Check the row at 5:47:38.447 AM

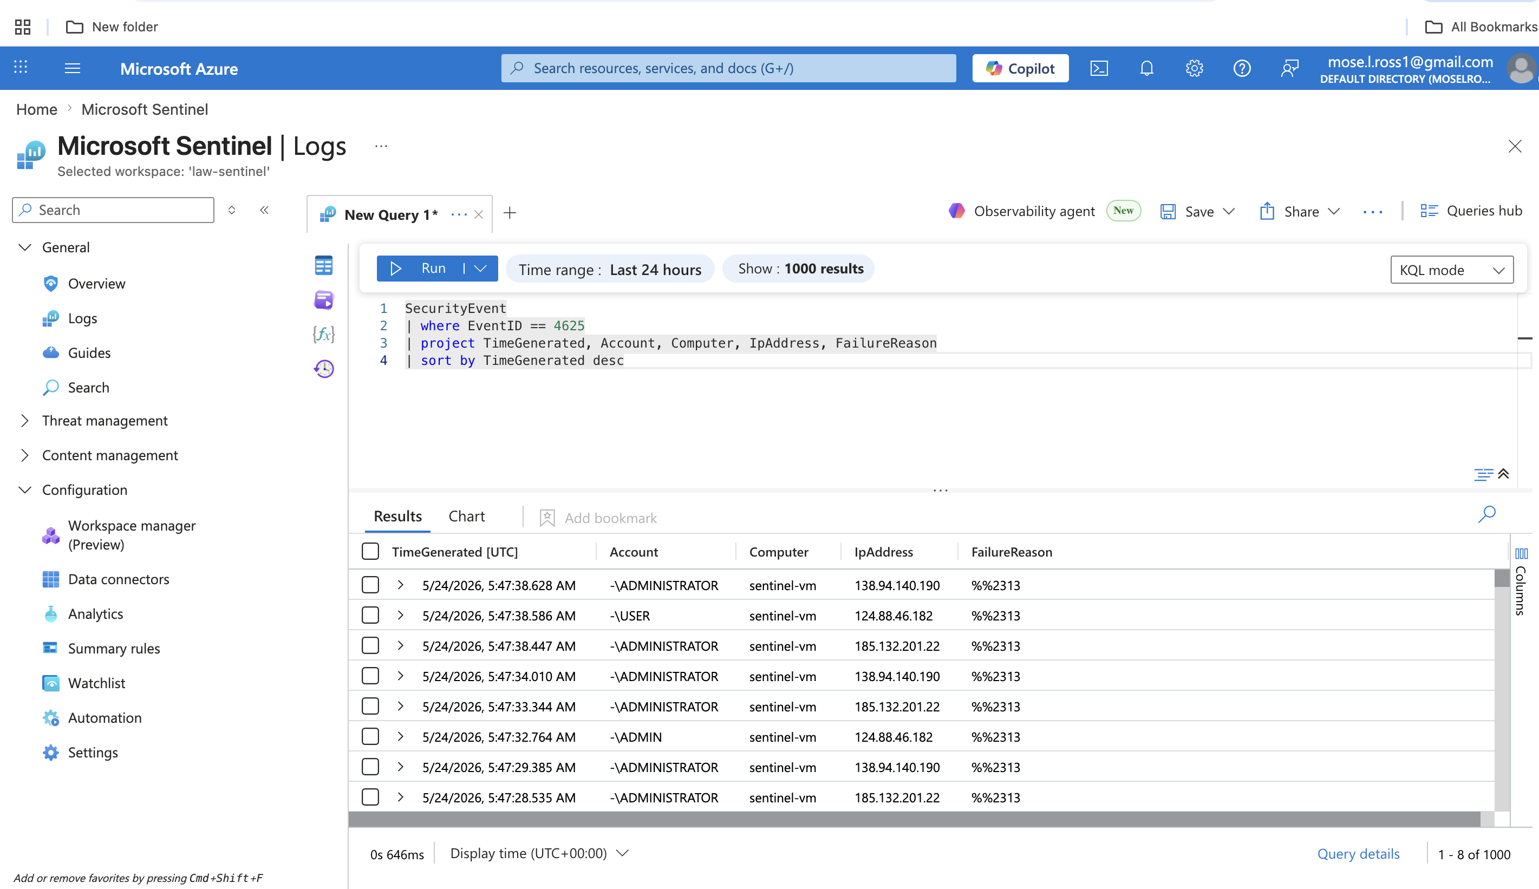[x=370, y=645]
